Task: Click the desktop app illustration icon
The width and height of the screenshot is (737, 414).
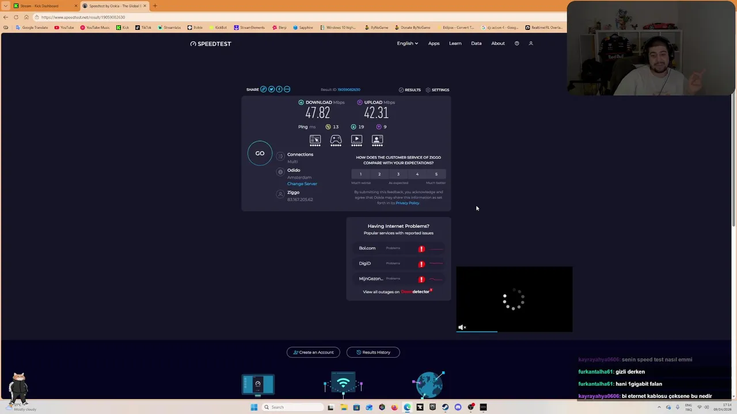Action: tap(257, 385)
